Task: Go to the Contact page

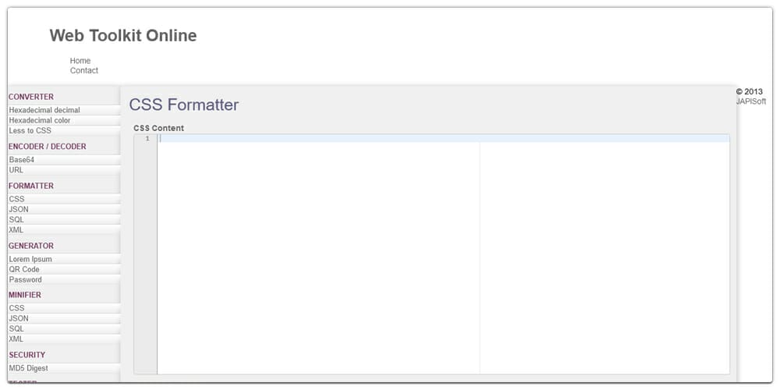Action: [x=84, y=71]
